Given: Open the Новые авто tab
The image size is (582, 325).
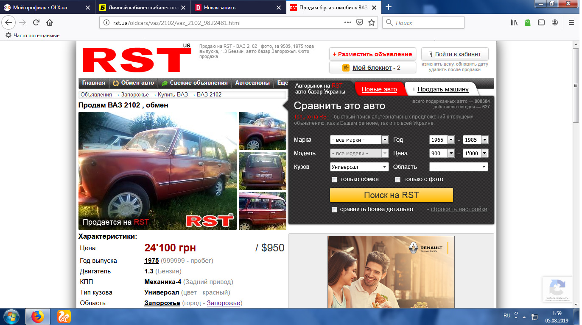Looking at the screenshot, I should click(379, 89).
